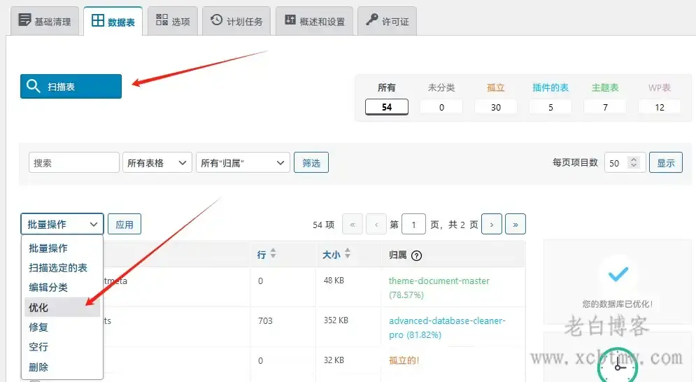Sort by the 大小 column header
The image size is (696, 382).
[331, 255]
